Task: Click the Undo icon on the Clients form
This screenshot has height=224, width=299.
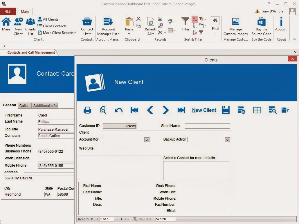Action: [x=118, y=110]
